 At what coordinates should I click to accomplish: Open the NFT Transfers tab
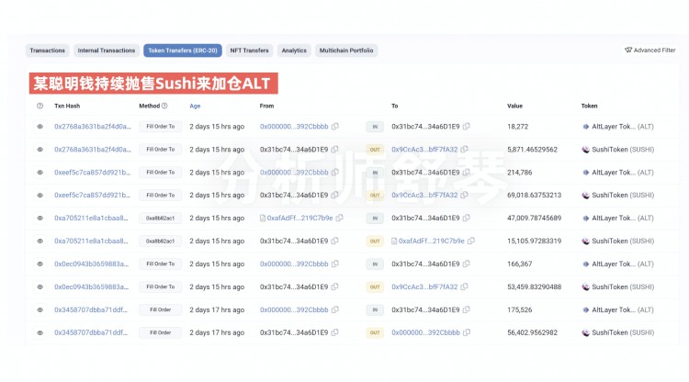coord(249,51)
